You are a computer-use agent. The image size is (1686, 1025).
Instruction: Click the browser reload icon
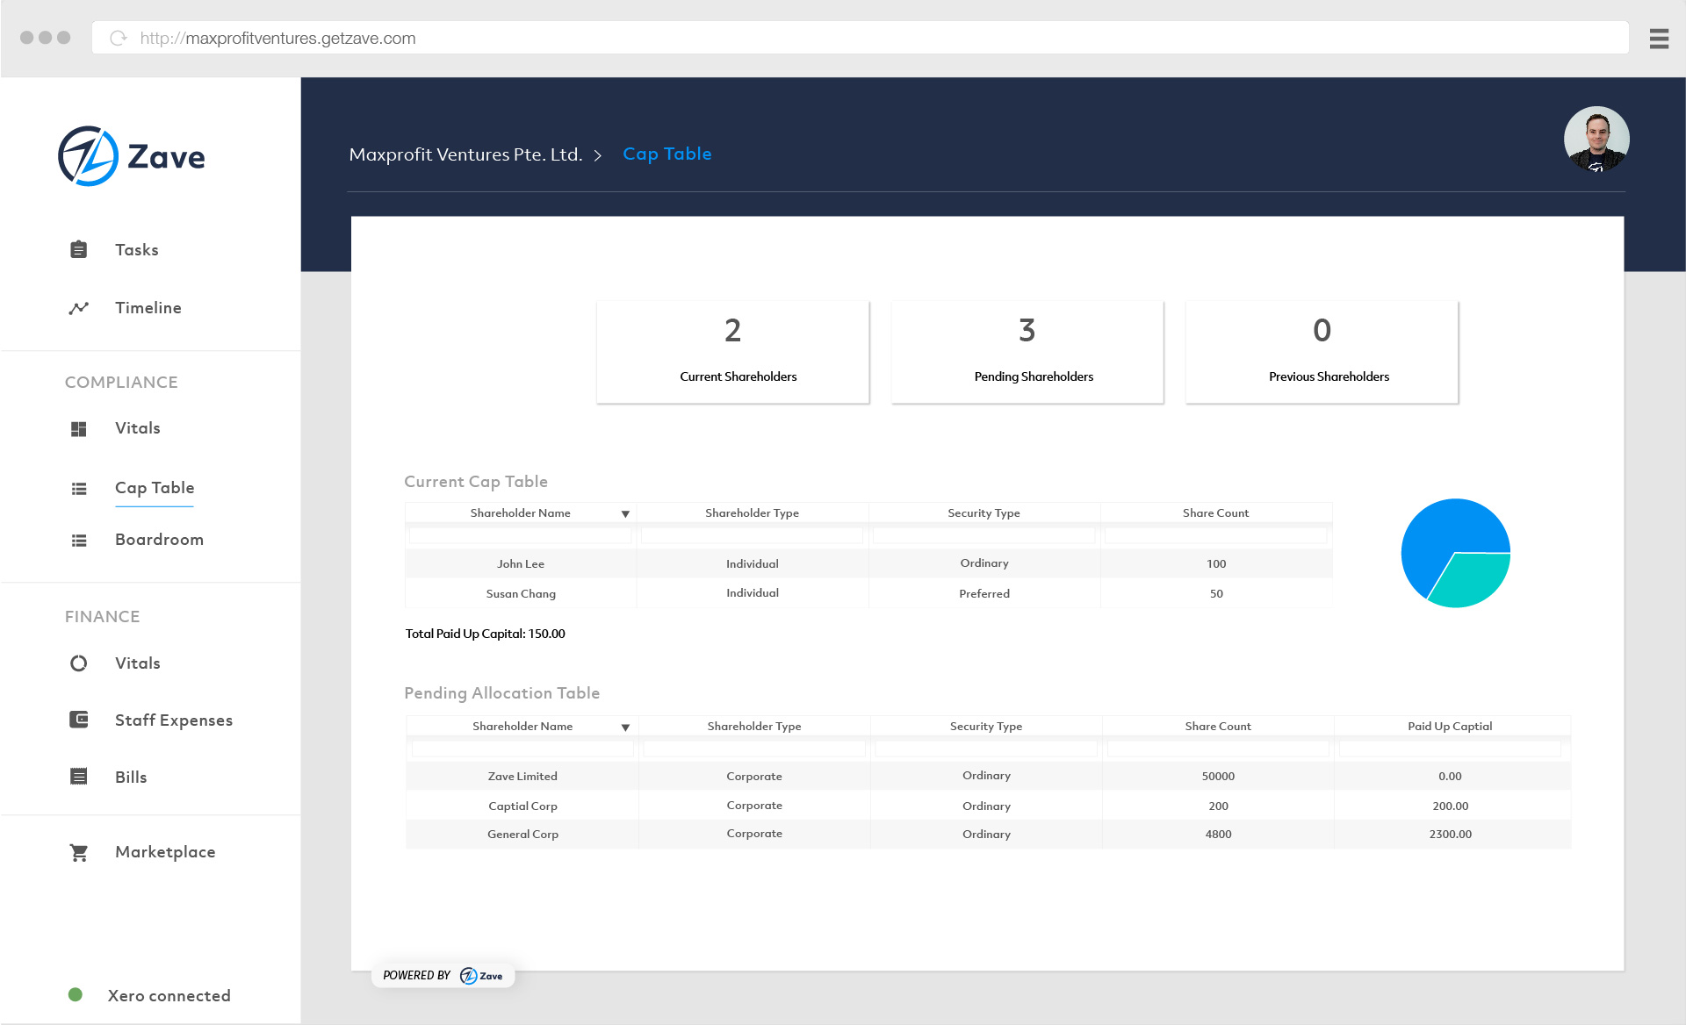click(x=119, y=39)
